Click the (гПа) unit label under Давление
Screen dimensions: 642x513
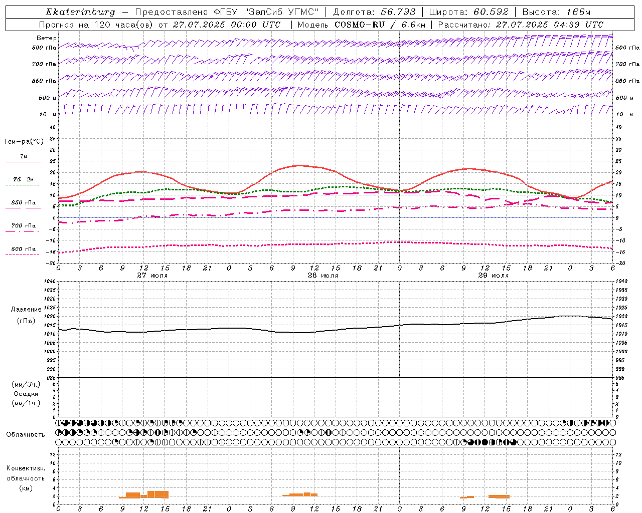[x=26, y=321]
